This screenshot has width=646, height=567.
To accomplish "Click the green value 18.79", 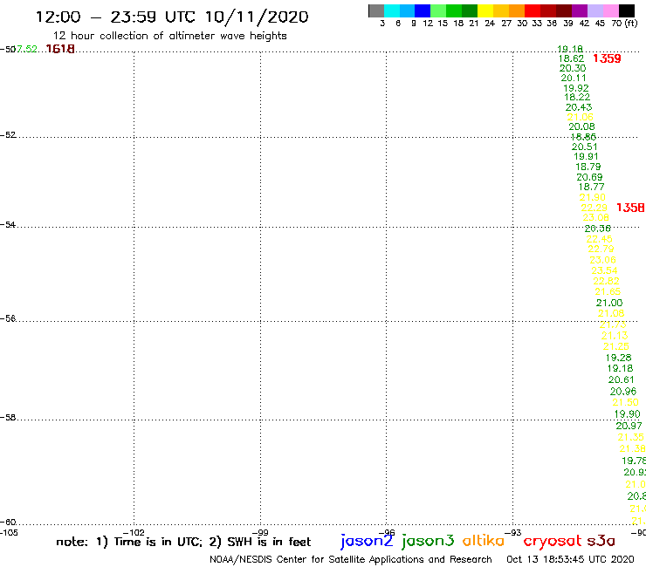I will [588, 167].
